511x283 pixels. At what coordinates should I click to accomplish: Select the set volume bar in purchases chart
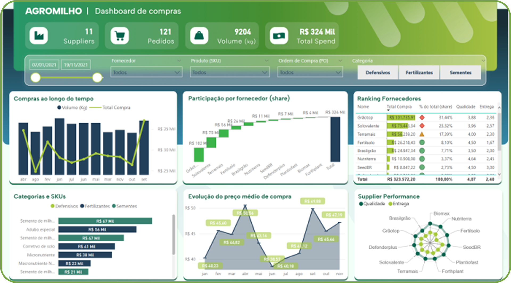click(x=144, y=147)
